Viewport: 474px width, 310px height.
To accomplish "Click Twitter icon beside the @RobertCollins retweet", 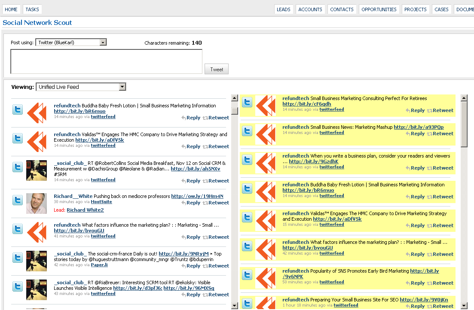I will [18, 167].
